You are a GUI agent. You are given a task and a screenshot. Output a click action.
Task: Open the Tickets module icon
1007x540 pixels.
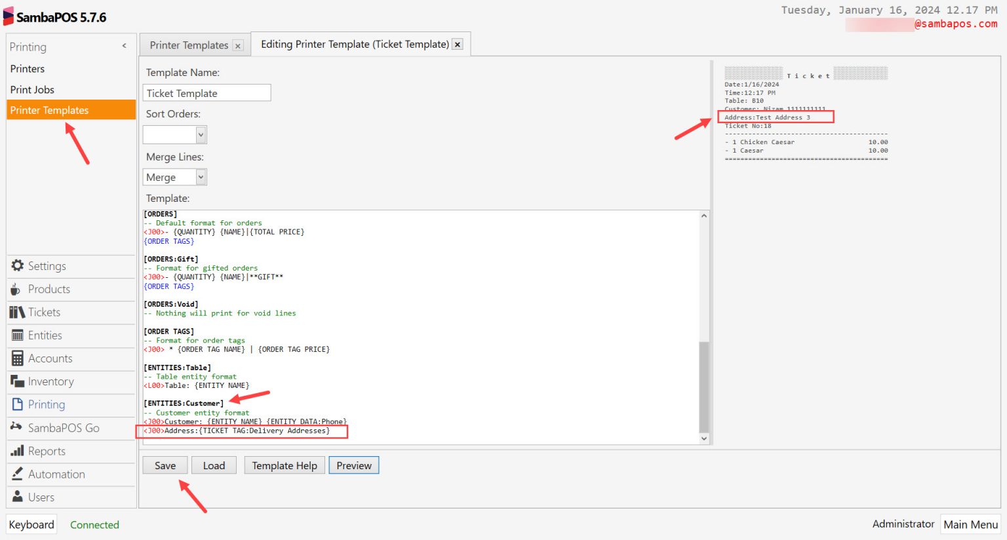pos(16,312)
